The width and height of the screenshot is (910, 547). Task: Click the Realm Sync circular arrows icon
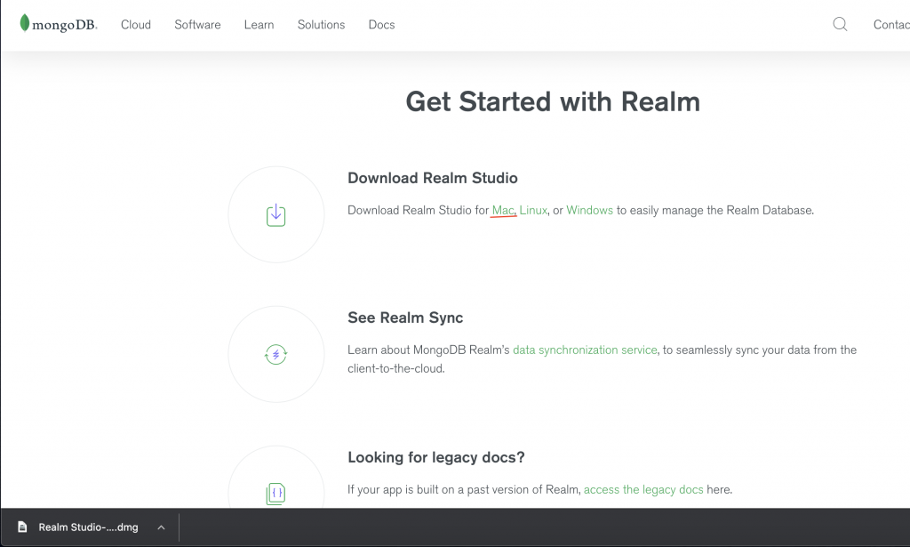[275, 354]
